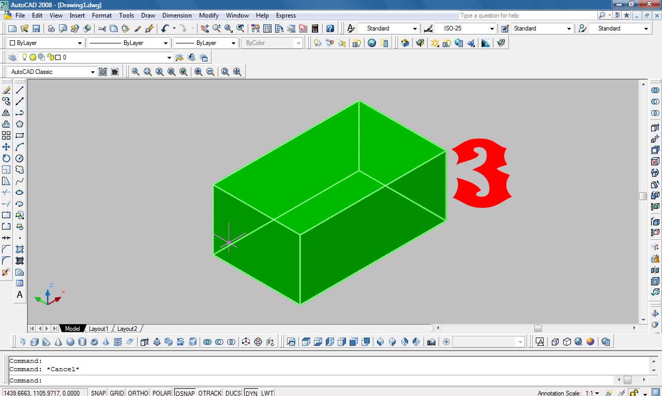Open the Modify menu
Image resolution: width=662 pixels, height=396 pixels.
coord(209,16)
